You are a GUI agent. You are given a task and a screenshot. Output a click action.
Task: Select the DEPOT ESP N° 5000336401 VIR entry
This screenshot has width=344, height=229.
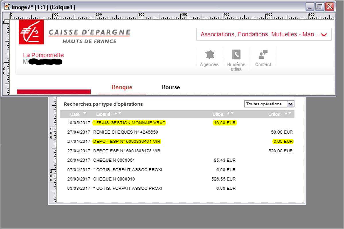[x=127, y=141]
